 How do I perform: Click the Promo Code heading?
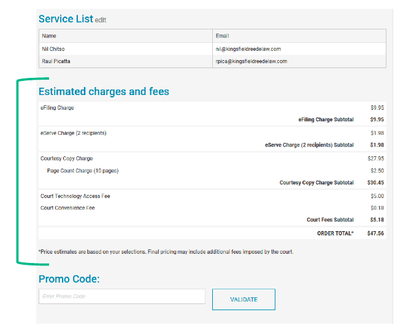[69, 280]
